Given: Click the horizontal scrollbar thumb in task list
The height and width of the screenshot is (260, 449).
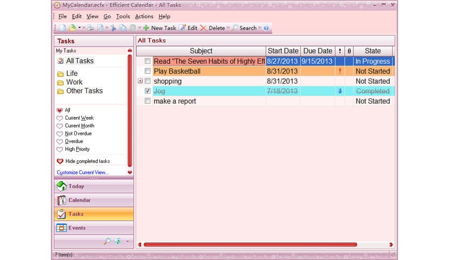Looking at the screenshot, I should 250,244.
